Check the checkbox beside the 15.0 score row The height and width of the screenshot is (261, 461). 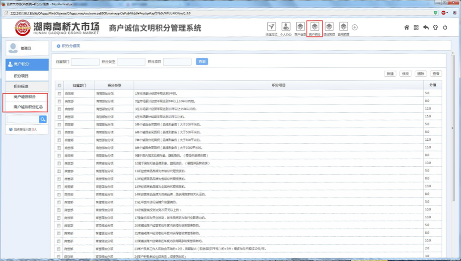tap(59, 116)
